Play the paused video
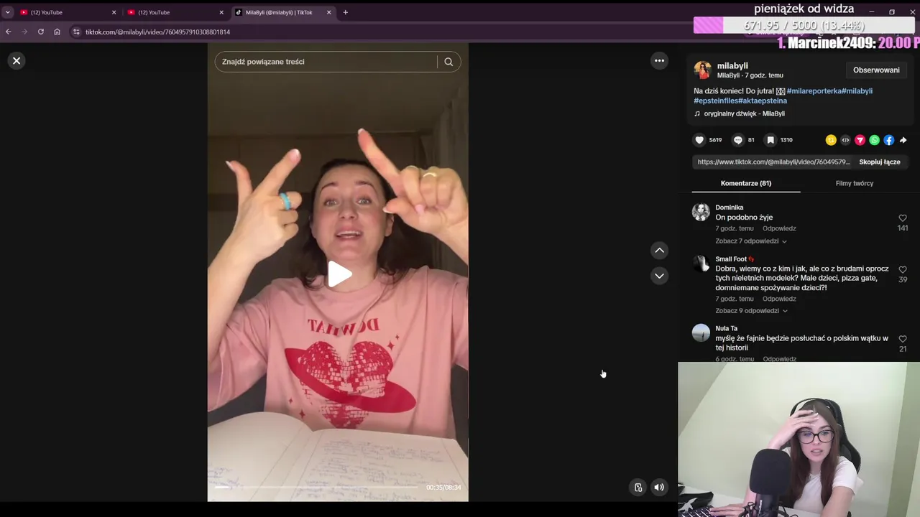Screen dimensions: 920x517 339,274
